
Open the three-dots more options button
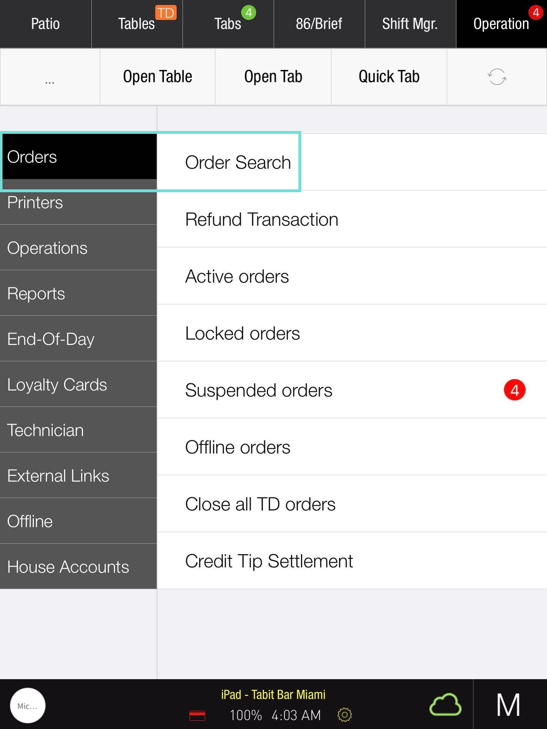coord(50,78)
